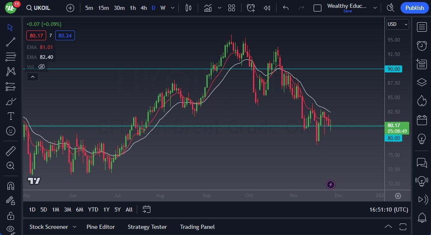Expand the Stock Screener dropdown arrow
The image size is (431, 235).
[75, 227]
